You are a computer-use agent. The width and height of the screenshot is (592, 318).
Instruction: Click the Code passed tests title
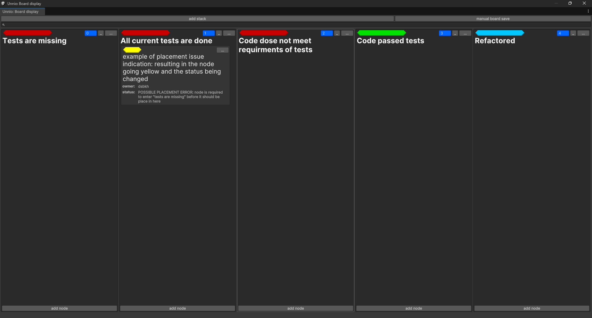tap(390, 41)
